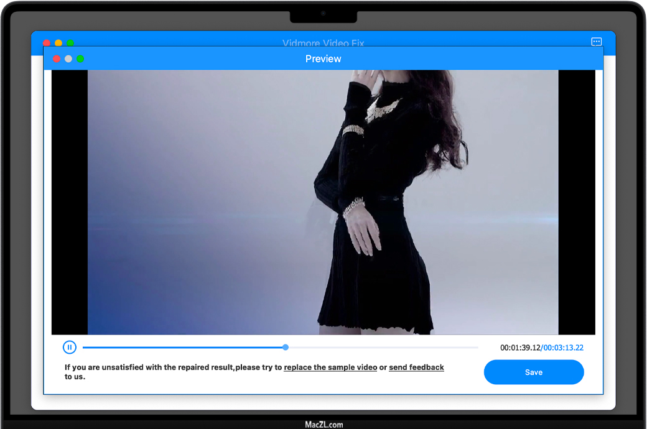
Task: Close the Preview window with red button
Action: pyautogui.click(x=56, y=58)
